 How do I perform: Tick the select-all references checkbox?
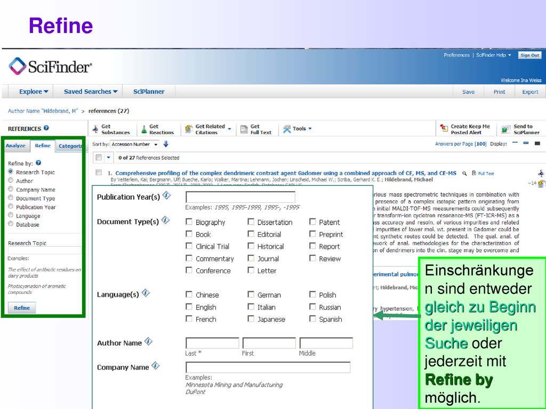(99, 158)
